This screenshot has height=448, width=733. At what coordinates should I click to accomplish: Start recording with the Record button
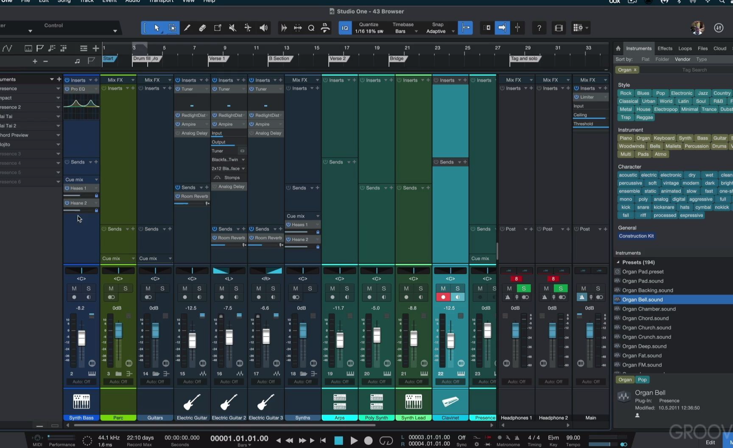pos(368,440)
